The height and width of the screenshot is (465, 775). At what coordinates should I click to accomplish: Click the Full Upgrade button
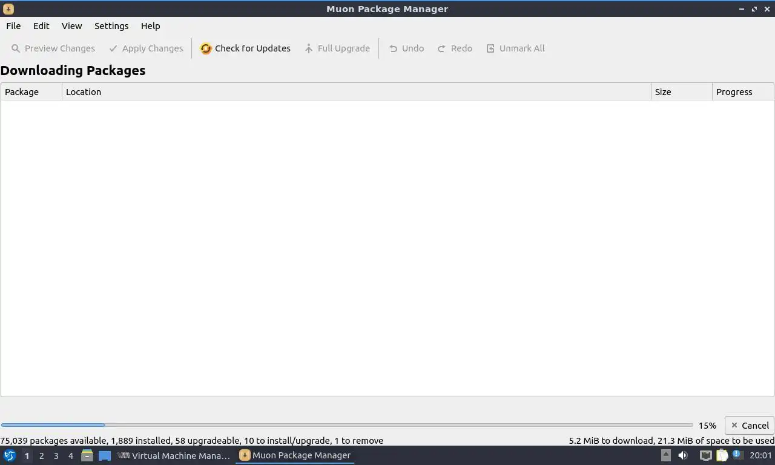pos(337,48)
